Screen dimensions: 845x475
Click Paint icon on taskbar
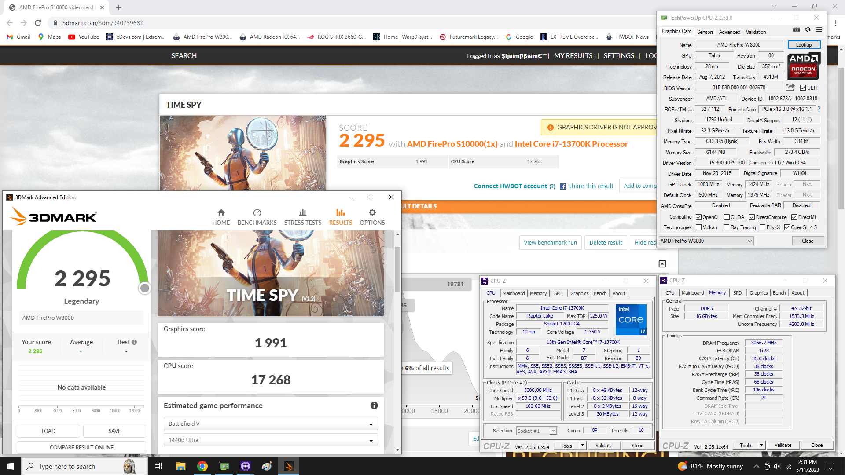(267, 466)
